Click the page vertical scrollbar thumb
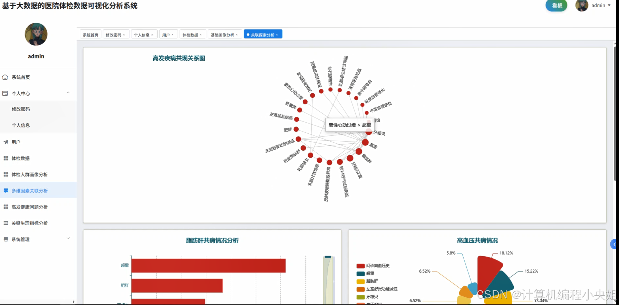619x305 pixels. [x=616, y=114]
